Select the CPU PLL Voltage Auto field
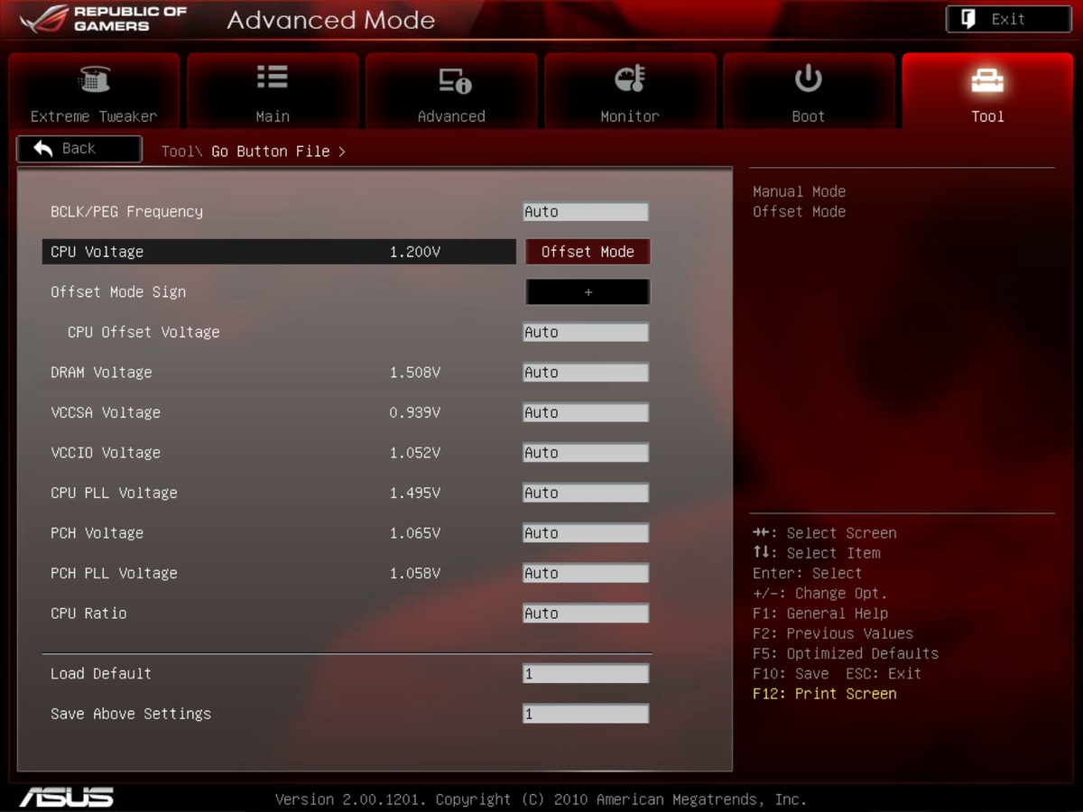The width and height of the screenshot is (1083, 812). [586, 493]
